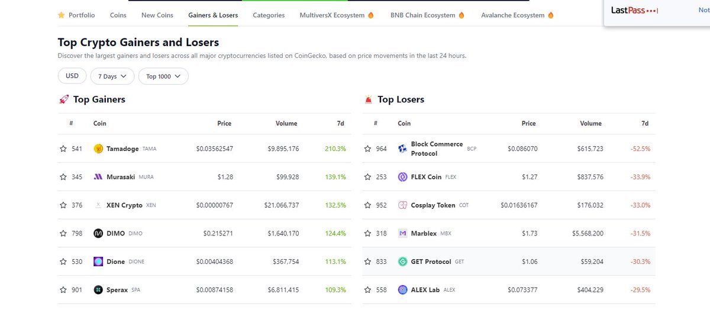
Task: Open the Portfolio tab
Action: tap(76, 15)
